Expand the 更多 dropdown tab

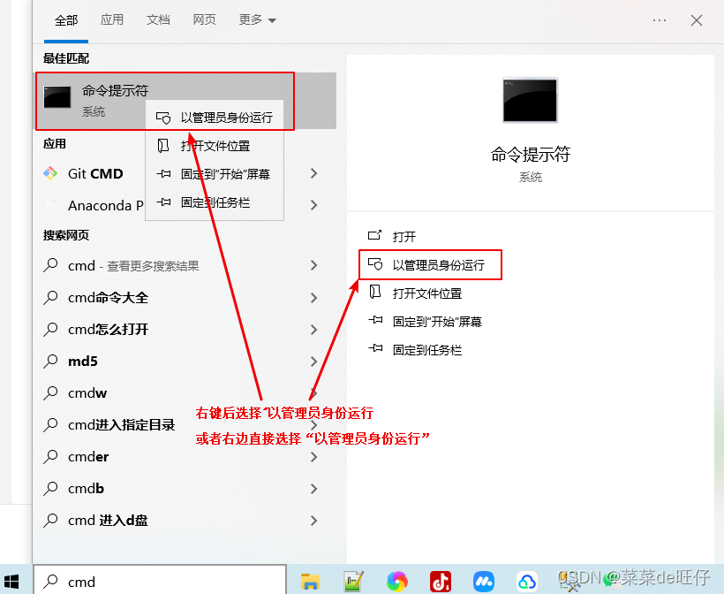[x=257, y=19]
